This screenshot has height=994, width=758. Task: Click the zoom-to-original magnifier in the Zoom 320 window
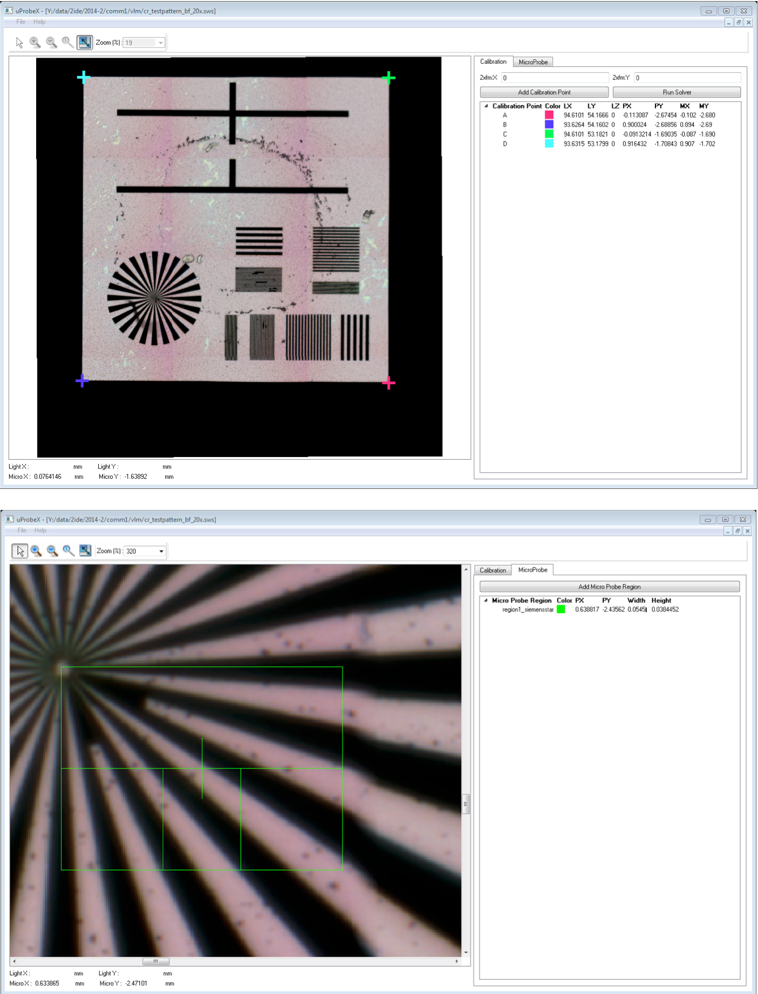pos(69,551)
